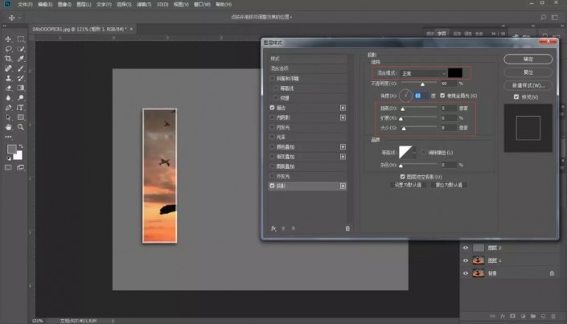Select the Crop tool
567x324 pixels.
click(x=8, y=59)
